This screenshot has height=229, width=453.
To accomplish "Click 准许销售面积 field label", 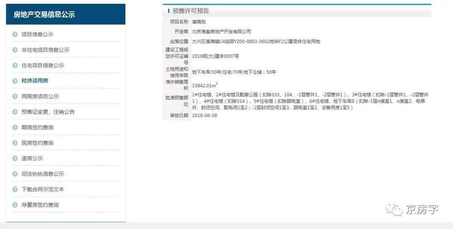I will 177,85.
